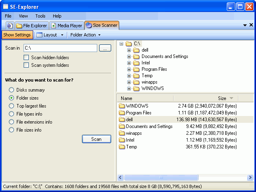This screenshot has width=256, height=192.
Task: Click Temp folder icon in size list
Action: 122,147
